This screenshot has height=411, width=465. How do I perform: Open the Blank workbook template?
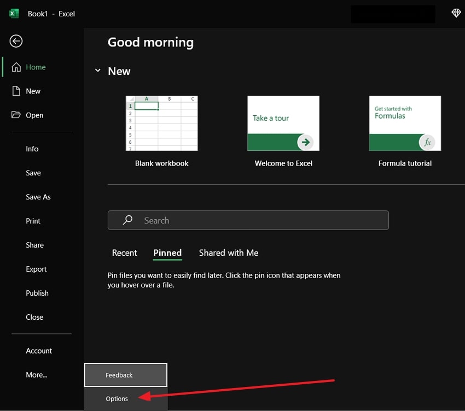[161, 124]
